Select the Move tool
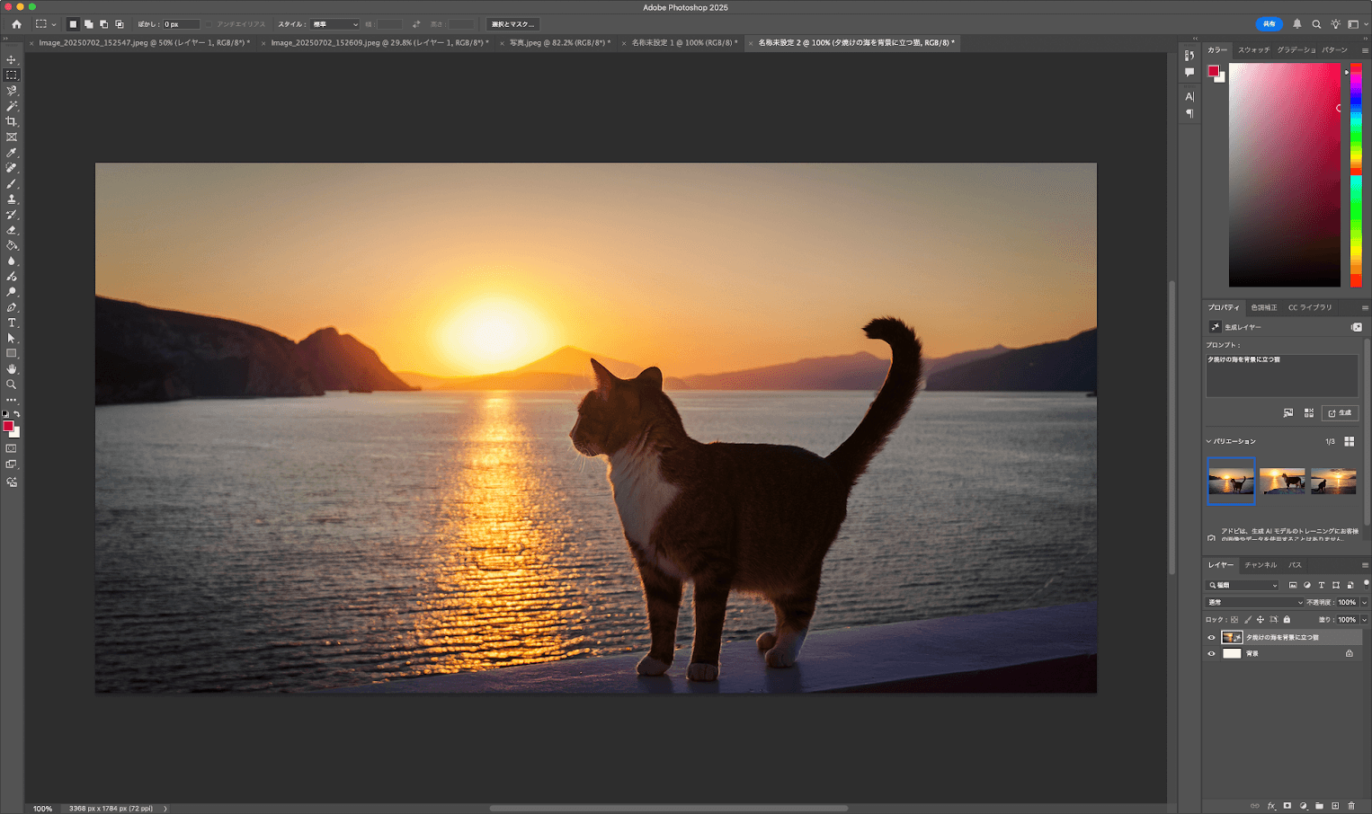 (x=12, y=59)
